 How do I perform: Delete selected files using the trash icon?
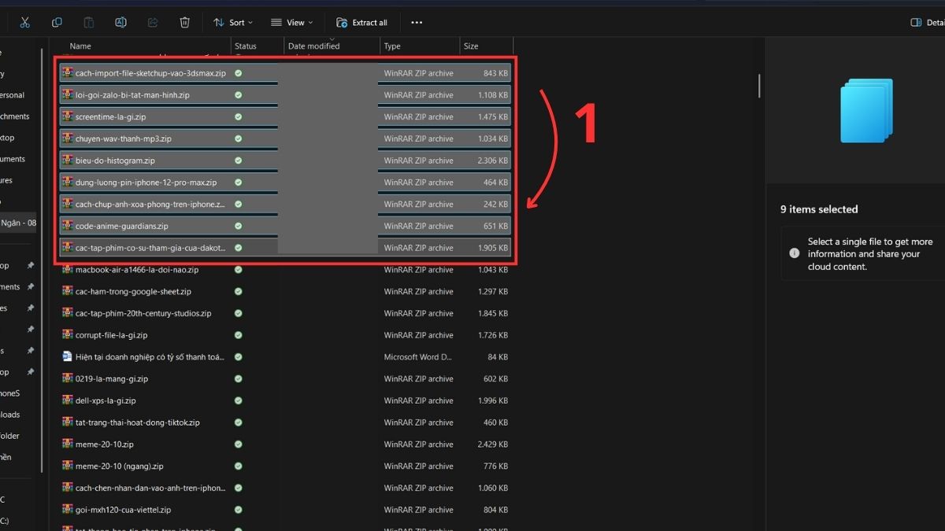click(184, 22)
